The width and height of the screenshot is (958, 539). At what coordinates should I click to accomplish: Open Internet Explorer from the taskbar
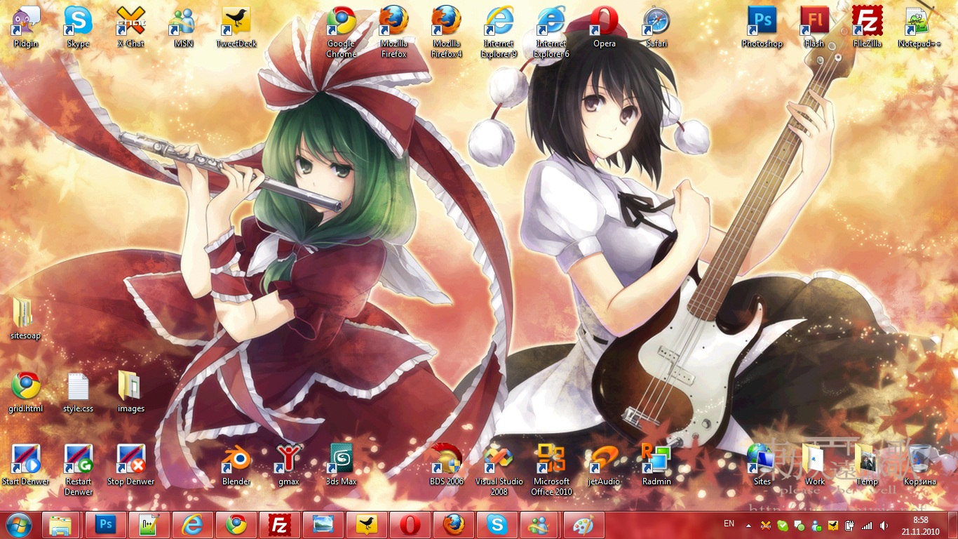coord(192,525)
